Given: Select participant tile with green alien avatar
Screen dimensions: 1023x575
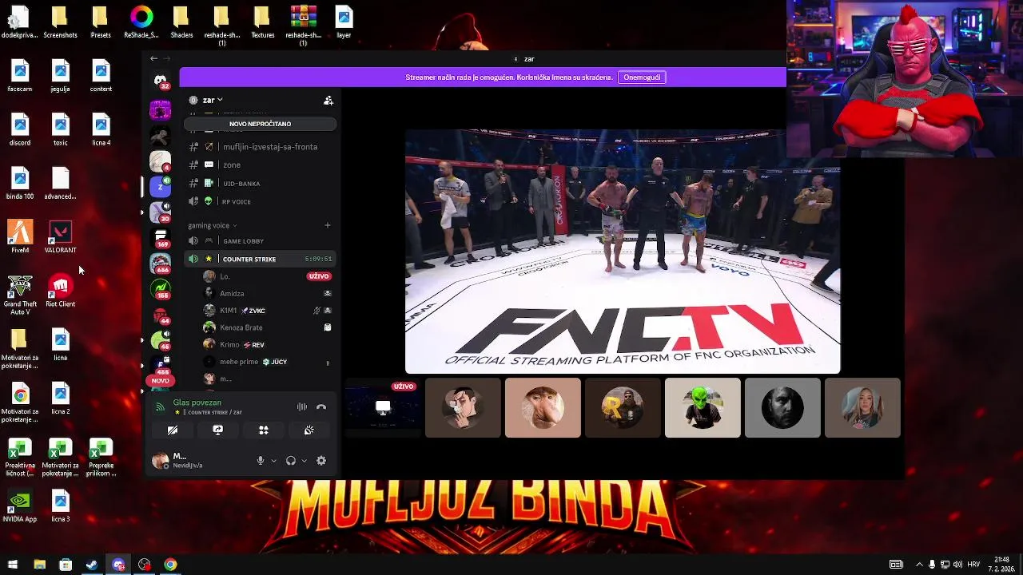Looking at the screenshot, I should [x=703, y=408].
